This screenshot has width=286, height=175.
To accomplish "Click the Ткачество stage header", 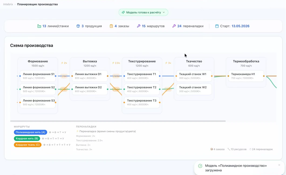I will tap(194, 61).
